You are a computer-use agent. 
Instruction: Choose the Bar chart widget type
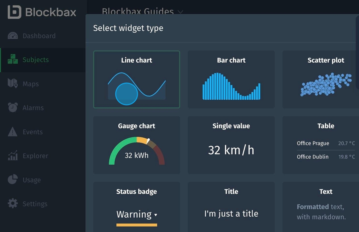pyautogui.click(x=231, y=80)
